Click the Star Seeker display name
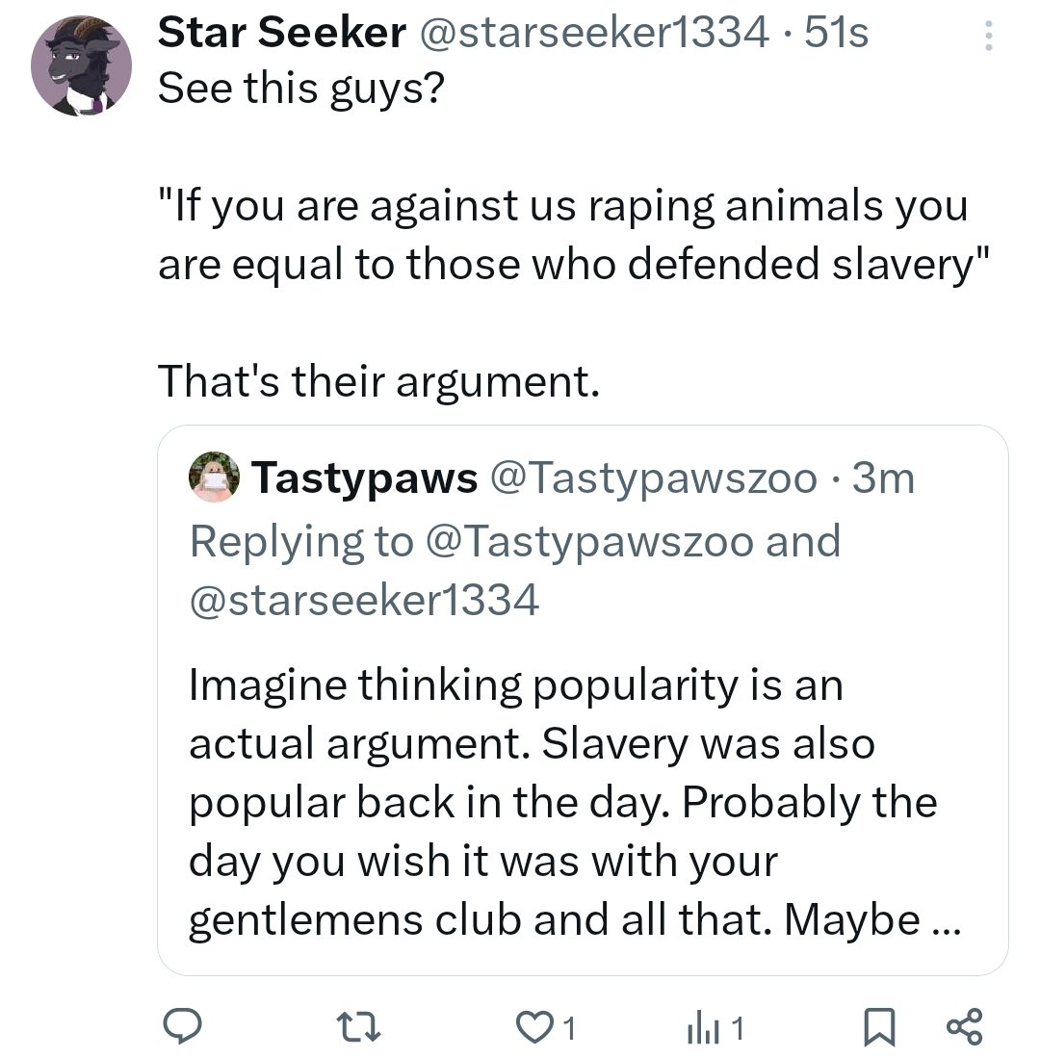 [x=280, y=35]
